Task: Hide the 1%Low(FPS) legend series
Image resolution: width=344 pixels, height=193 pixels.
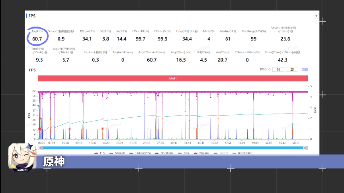Action: pyautogui.click(x=139, y=153)
